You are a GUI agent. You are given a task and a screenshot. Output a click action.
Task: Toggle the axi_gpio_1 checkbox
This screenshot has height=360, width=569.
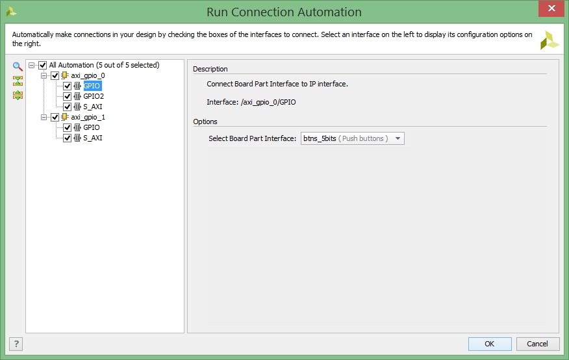click(55, 117)
